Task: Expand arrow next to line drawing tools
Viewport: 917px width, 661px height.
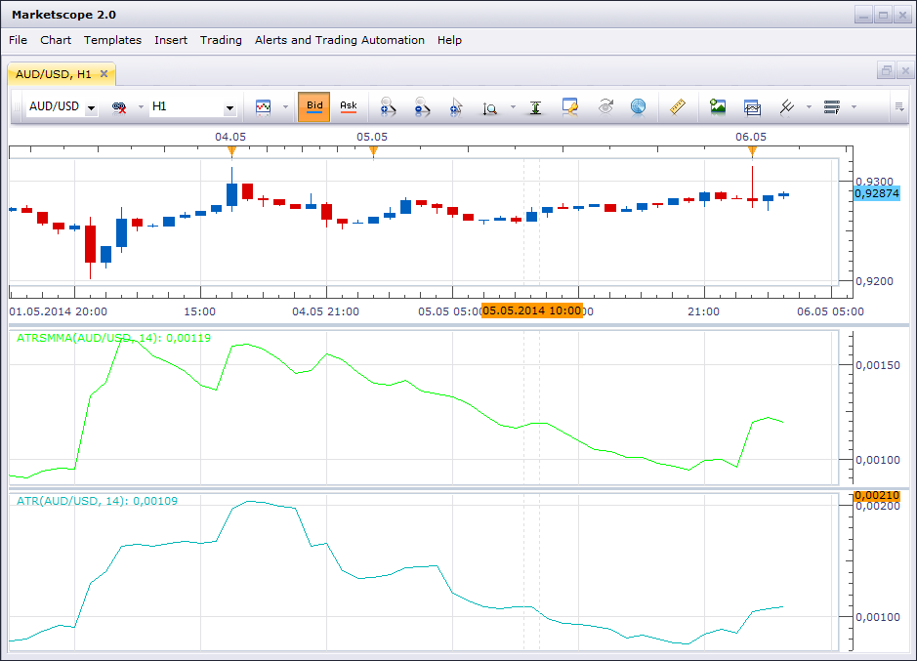Action: [809, 107]
